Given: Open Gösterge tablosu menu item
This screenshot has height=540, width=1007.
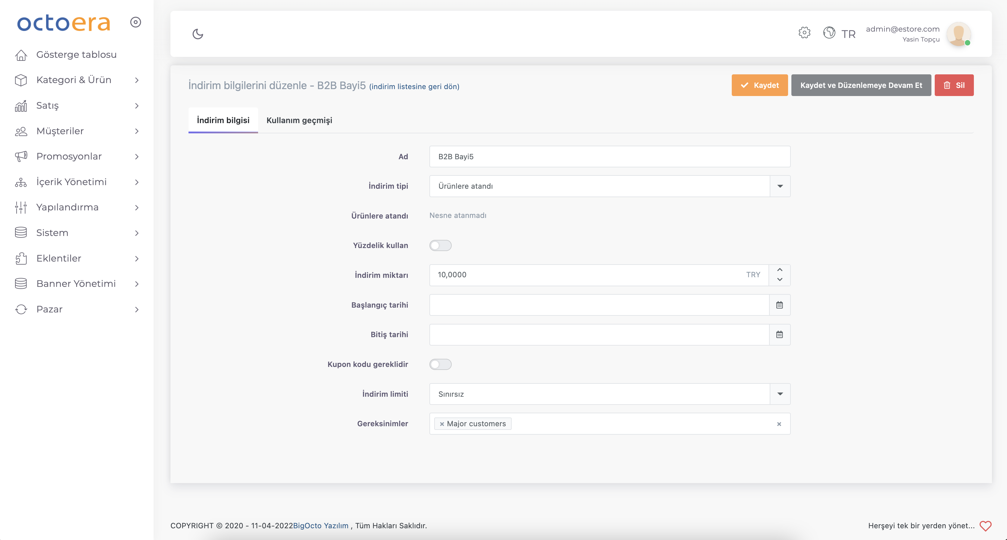Looking at the screenshot, I should [x=76, y=55].
